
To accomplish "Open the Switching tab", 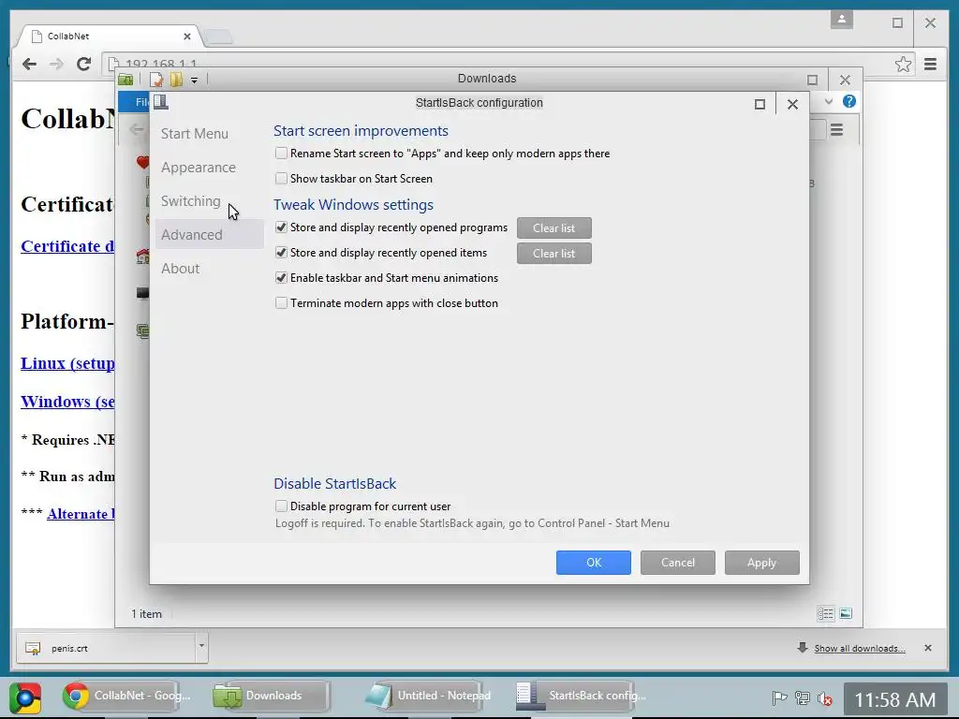I will point(191,201).
